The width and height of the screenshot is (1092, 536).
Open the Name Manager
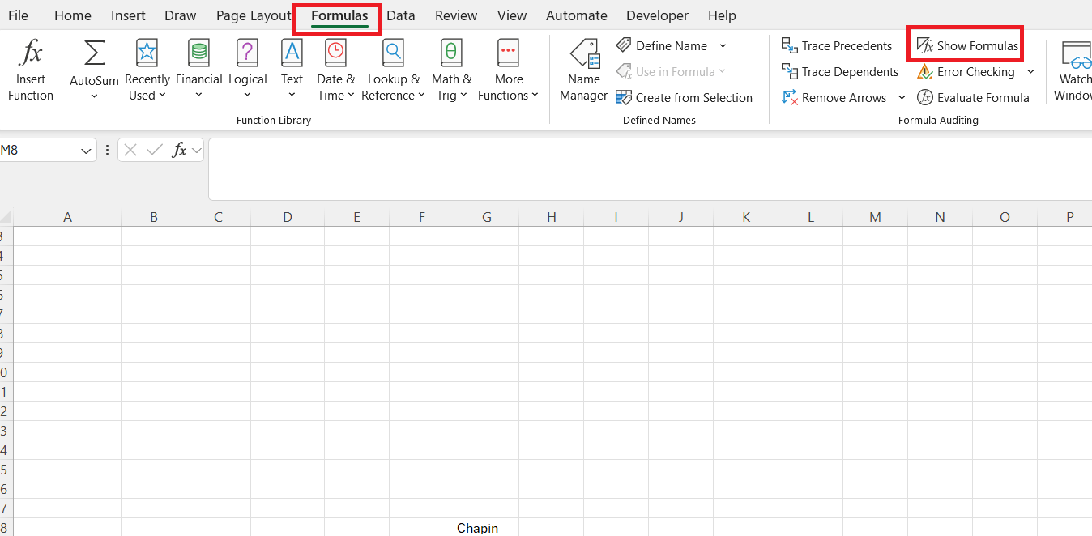click(x=583, y=69)
